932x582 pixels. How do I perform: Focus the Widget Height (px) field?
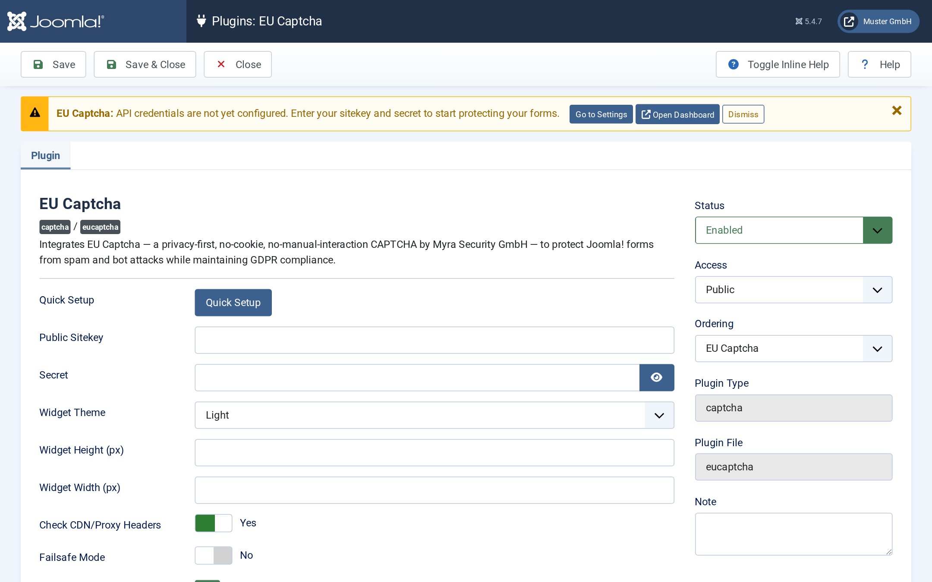[435, 453]
